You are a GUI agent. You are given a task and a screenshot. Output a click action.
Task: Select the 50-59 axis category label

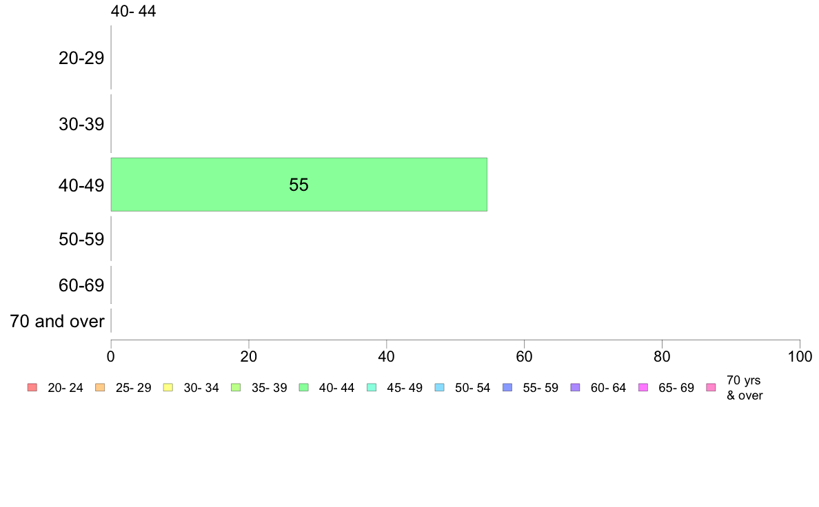pos(81,239)
